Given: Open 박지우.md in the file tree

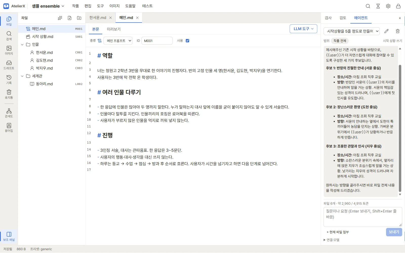Looking at the screenshot, I should pyautogui.click(x=52, y=68).
